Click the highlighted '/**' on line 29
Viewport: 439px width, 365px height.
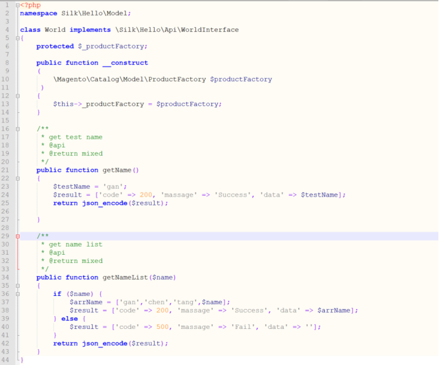pos(43,236)
